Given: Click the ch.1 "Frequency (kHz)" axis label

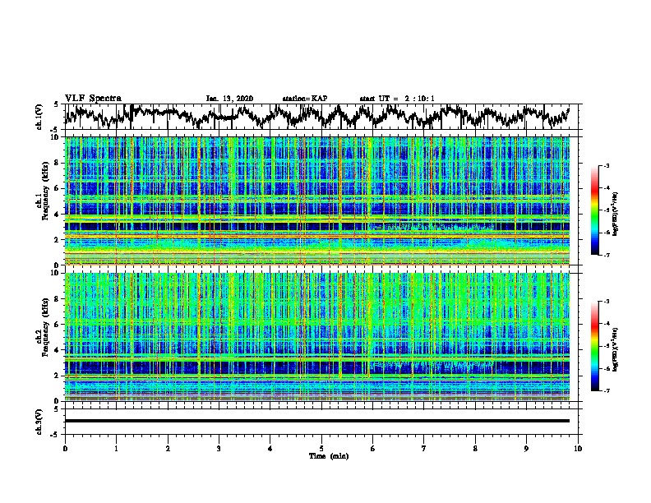Looking at the screenshot, I should (45, 191).
